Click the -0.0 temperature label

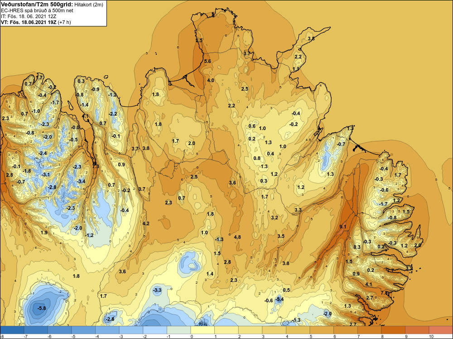75,127
